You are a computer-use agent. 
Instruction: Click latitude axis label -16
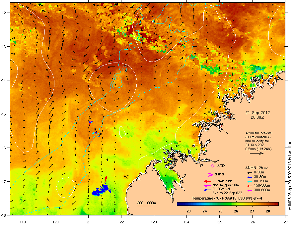click(x=4, y=148)
